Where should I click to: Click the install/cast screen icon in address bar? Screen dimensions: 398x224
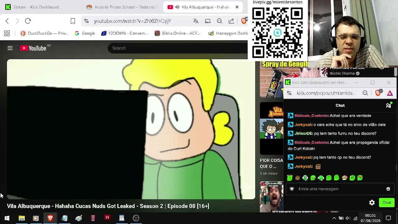coord(208,21)
